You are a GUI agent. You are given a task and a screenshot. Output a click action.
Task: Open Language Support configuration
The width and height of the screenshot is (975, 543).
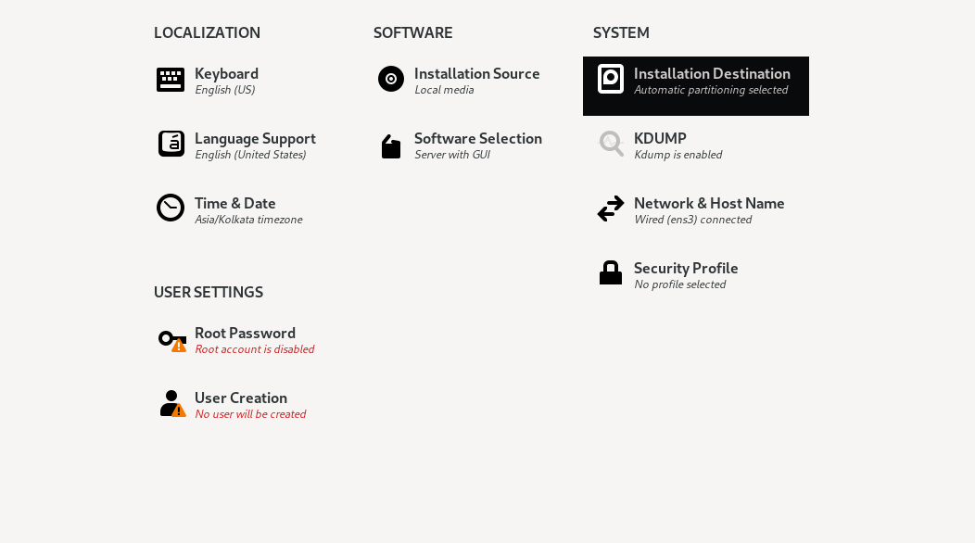click(255, 138)
